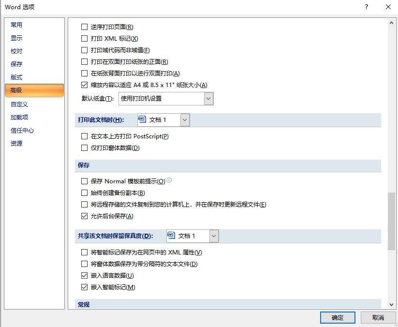Enable 逆序打印页面 option
The width and height of the screenshot is (398, 327).
click(x=85, y=27)
